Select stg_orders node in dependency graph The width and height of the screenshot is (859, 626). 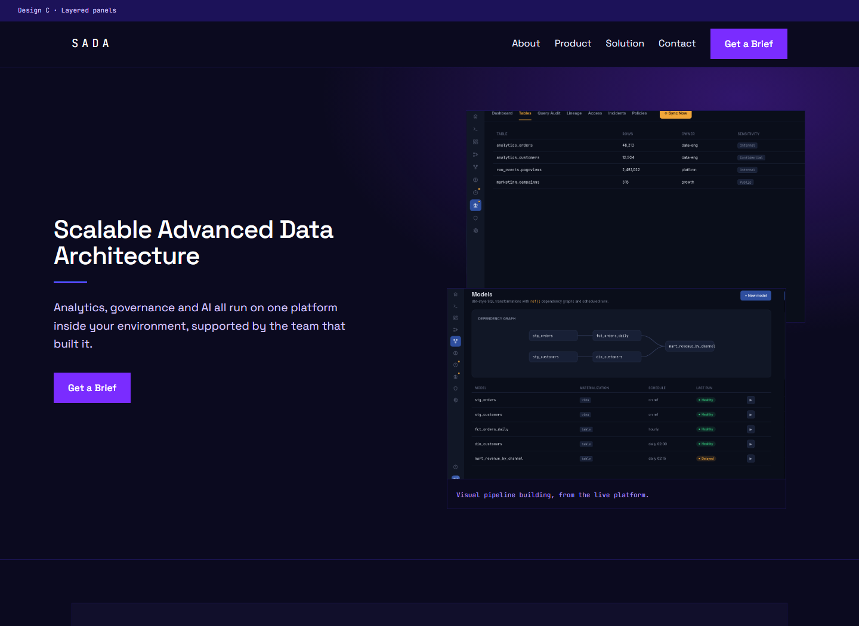(x=554, y=336)
